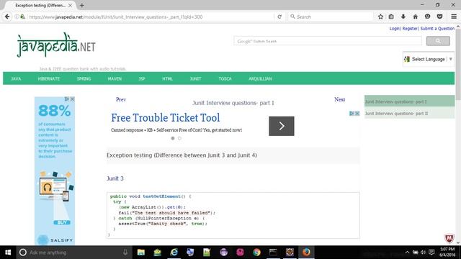The width and height of the screenshot is (461, 259).
Task: Go to the Prev question link
Action: tap(121, 99)
